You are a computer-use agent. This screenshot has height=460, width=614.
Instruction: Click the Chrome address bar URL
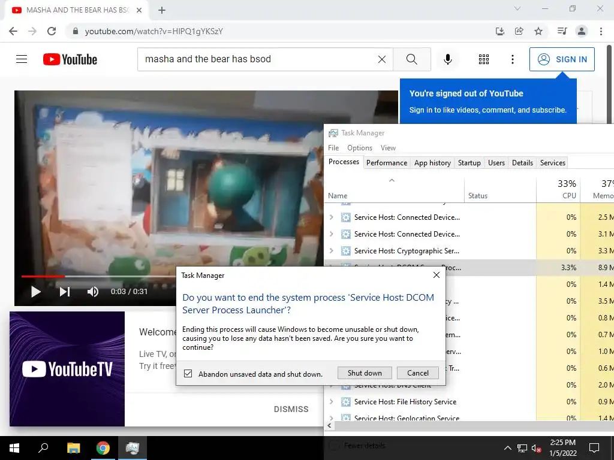154,31
